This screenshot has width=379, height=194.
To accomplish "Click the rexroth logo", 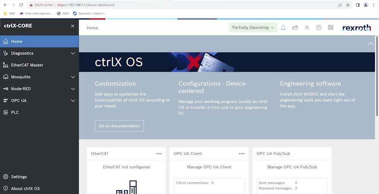I will coord(357,28).
